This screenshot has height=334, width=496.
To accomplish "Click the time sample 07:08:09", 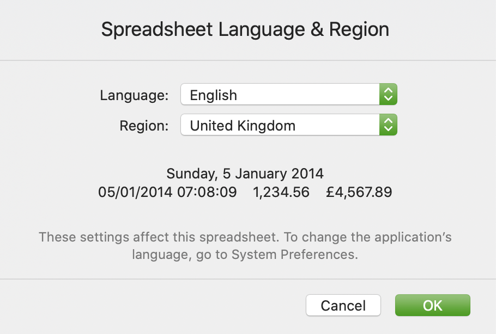I will tap(207, 192).
